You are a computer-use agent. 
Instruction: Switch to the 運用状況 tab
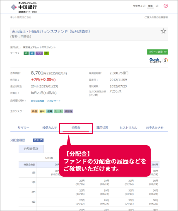coord(102,128)
